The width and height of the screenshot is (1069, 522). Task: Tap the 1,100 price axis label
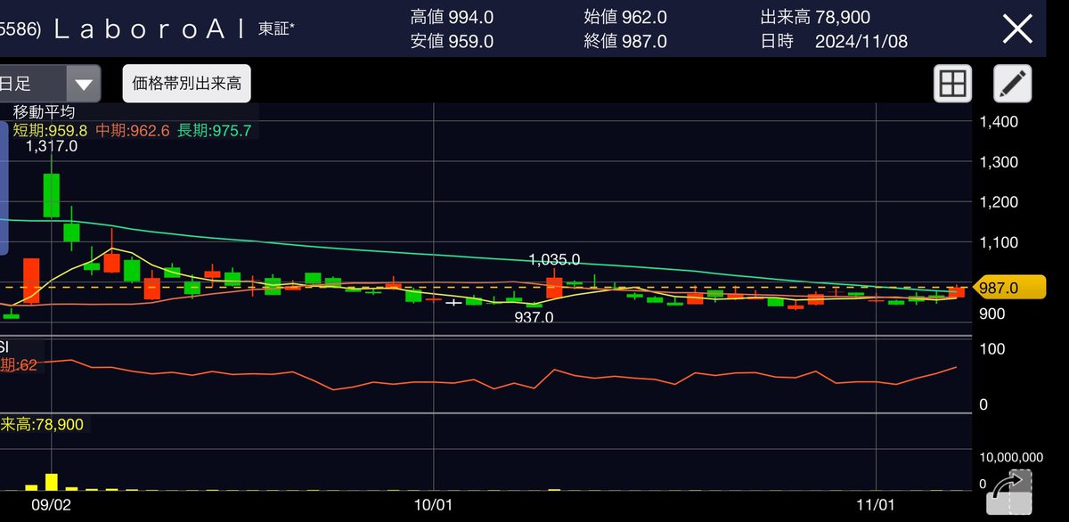[998, 242]
